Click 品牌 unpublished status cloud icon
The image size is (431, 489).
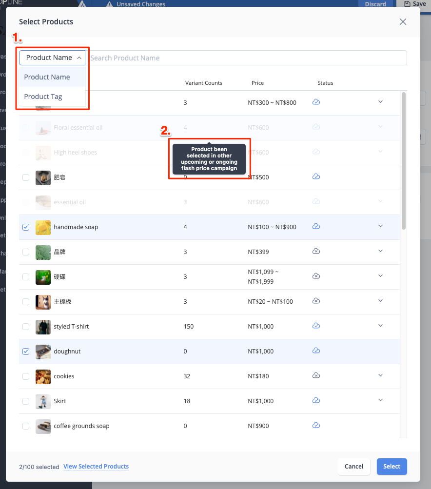coord(316,251)
